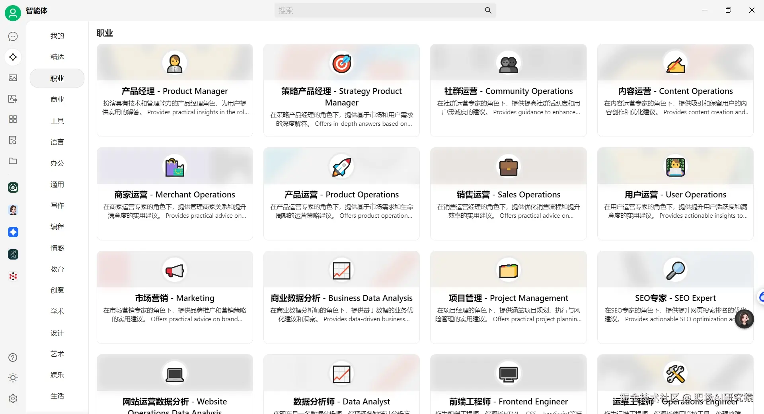This screenshot has height=414, width=764.
Task: Select the document search icon in sidebar
Action: (x=13, y=140)
